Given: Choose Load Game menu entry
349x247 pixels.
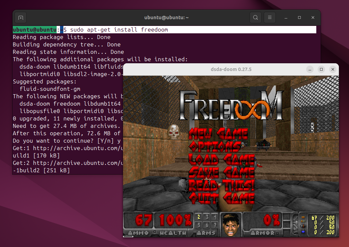Looking at the screenshot, I should click(x=222, y=160).
